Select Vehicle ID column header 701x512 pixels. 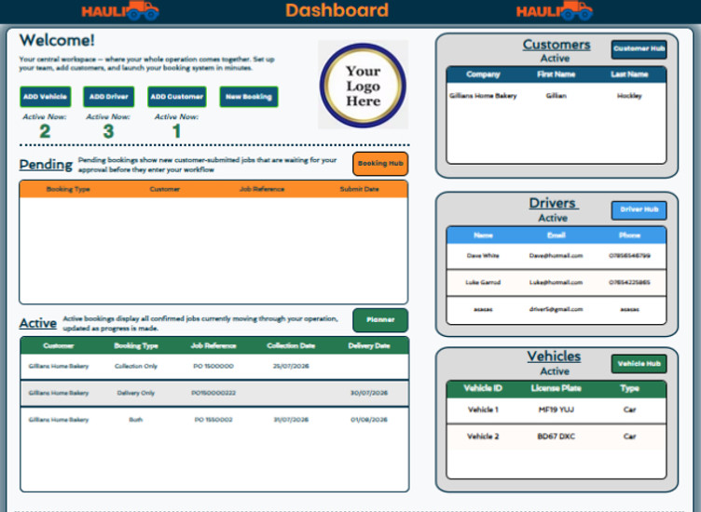pos(483,388)
